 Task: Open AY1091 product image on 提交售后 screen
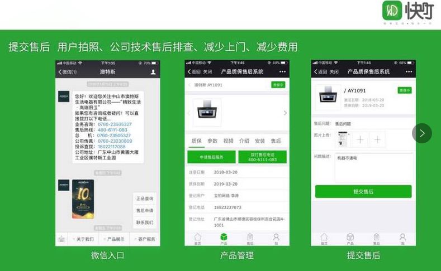pos(328,98)
